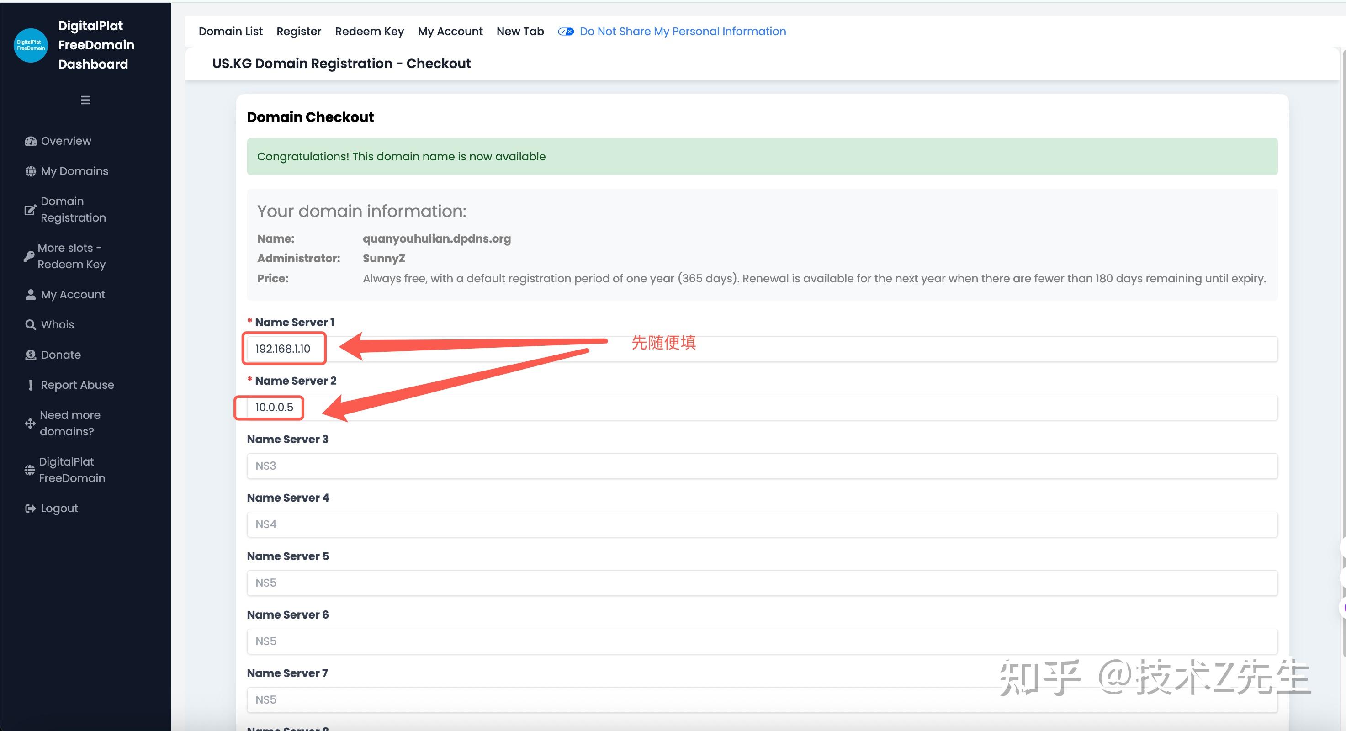The height and width of the screenshot is (731, 1346).
Task: Select the My Domains globe icon
Action: (30, 171)
